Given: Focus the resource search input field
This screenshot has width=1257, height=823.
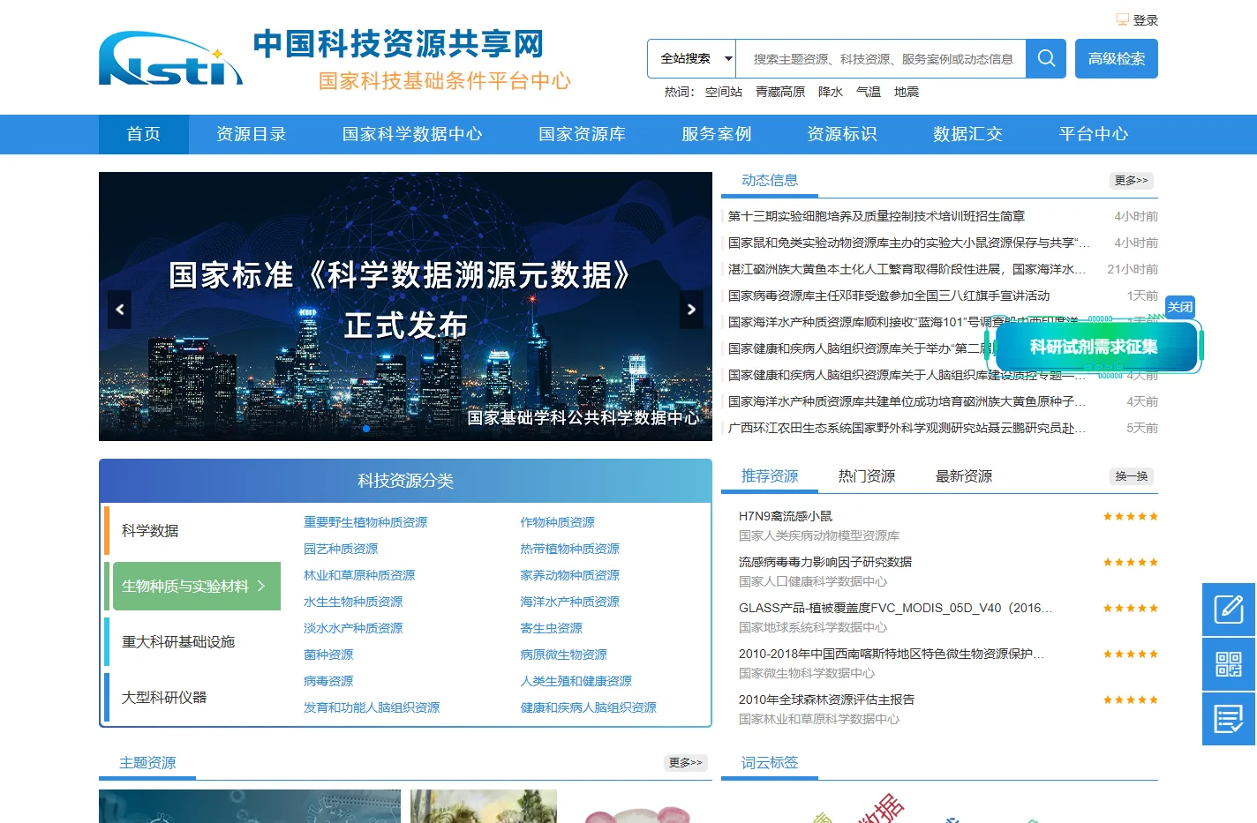Looking at the screenshot, I should click(881, 59).
